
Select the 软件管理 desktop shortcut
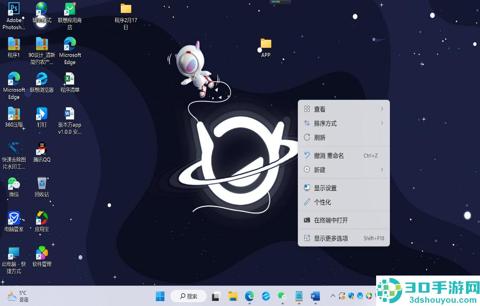click(x=42, y=256)
